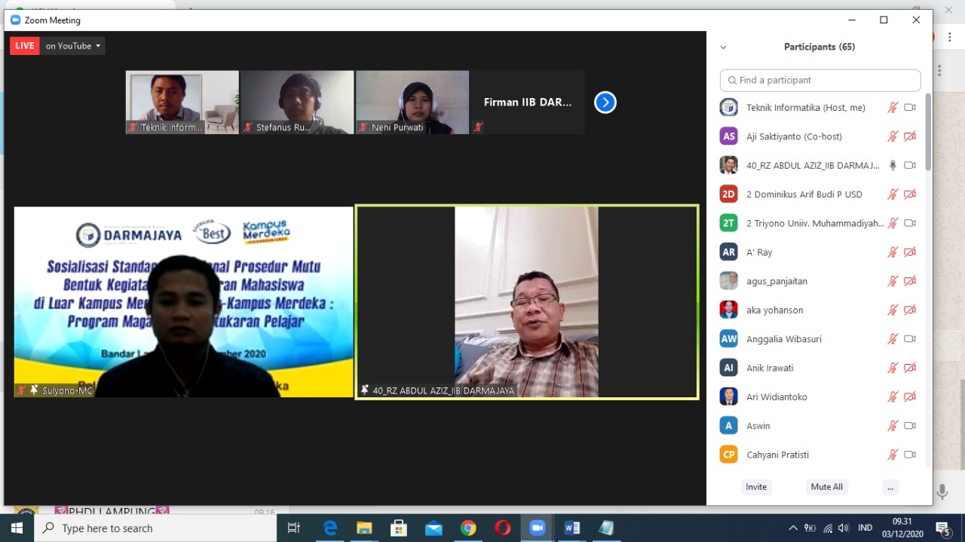Focus the Find a participant search field
Screen dimensions: 965x542
click(820, 80)
